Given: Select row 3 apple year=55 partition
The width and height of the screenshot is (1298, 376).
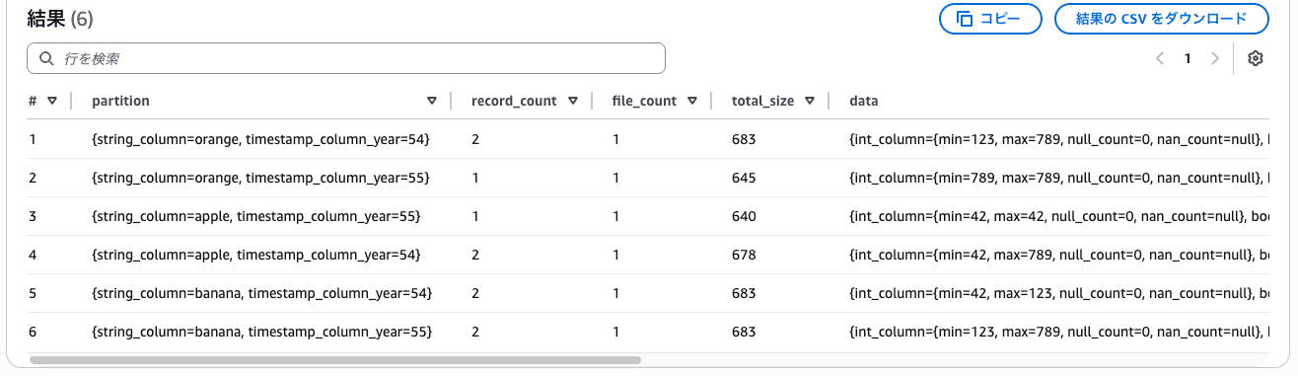Looking at the screenshot, I should tap(255, 216).
